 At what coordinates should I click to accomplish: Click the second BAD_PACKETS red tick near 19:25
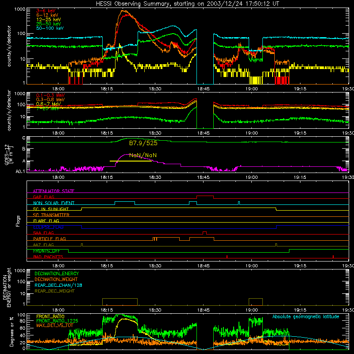click(333, 257)
